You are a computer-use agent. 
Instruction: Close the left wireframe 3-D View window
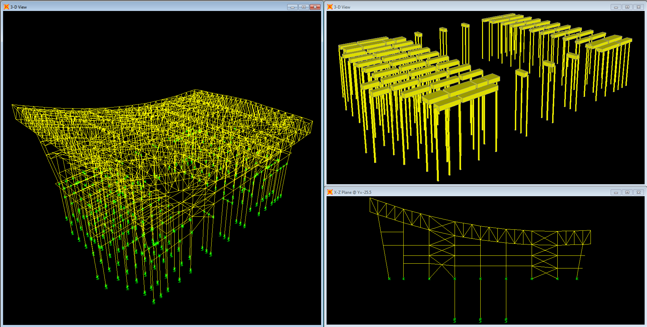coord(315,7)
